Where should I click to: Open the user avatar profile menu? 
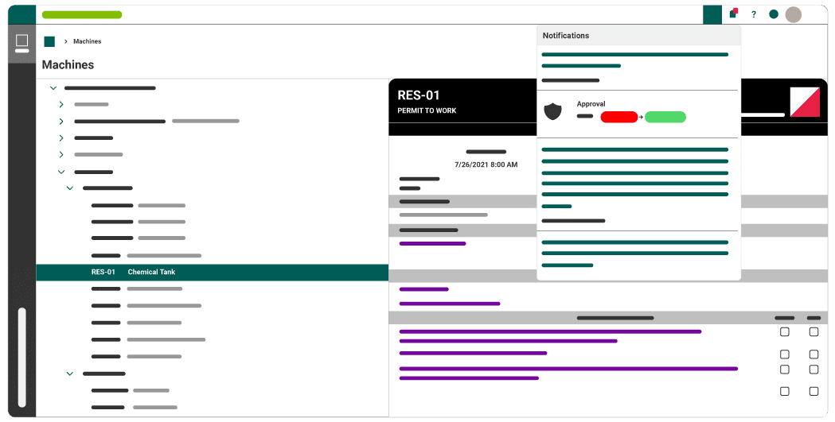793,14
